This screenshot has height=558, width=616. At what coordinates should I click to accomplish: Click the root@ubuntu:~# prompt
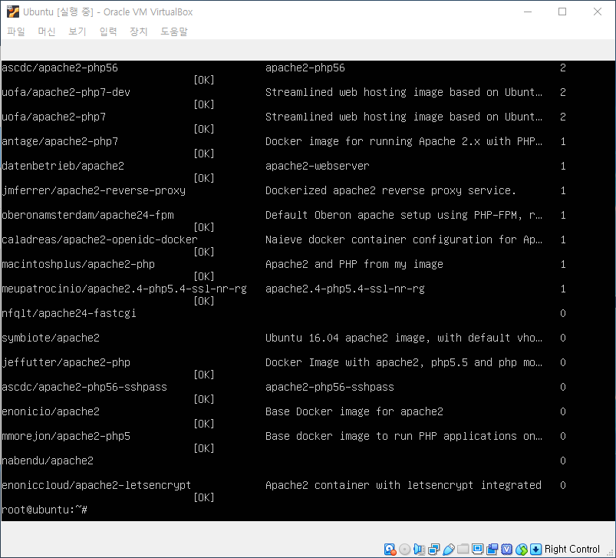pyautogui.click(x=44, y=510)
